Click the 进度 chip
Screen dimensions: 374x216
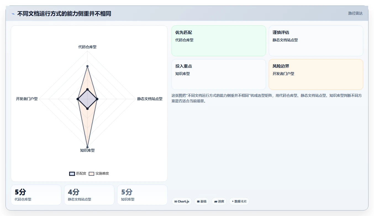pos(219,201)
